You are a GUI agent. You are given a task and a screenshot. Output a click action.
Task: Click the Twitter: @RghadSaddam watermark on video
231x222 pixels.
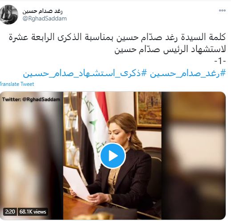pyautogui.click(x=31, y=99)
